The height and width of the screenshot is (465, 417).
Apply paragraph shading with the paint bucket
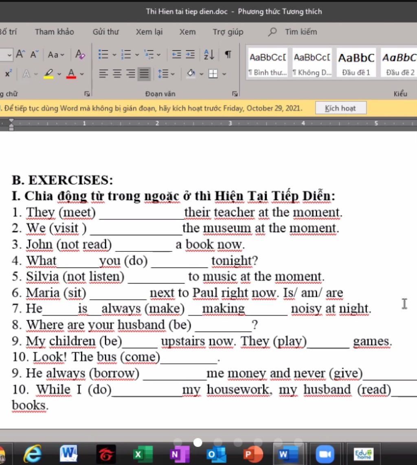coord(191,73)
